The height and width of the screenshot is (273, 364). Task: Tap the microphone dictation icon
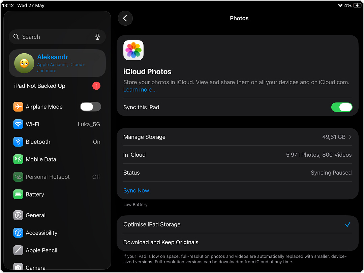[97, 37]
